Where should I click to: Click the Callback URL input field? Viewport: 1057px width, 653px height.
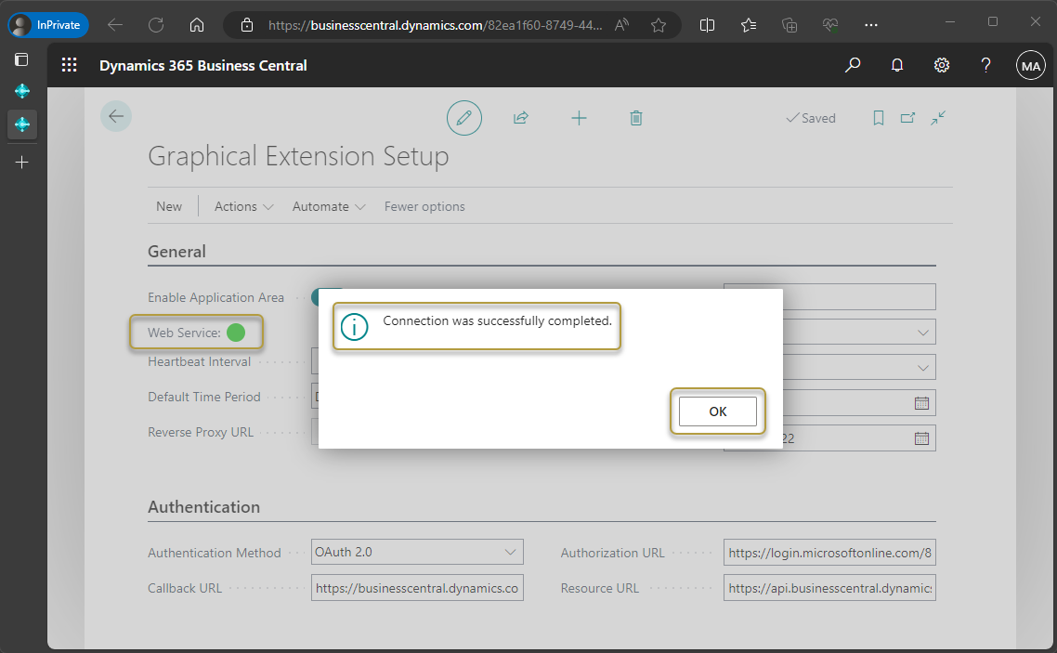click(417, 588)
